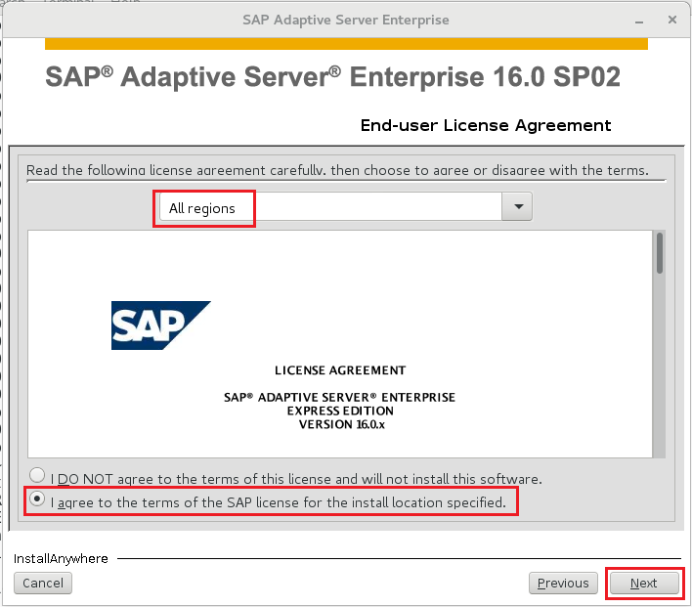Click the Previous button
This screenshot has height=607, width=692.
563,584
